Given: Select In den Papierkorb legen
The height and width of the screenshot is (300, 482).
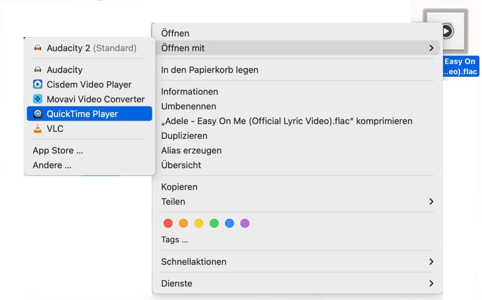Looking at the screenshot, I should pos(210,70).
